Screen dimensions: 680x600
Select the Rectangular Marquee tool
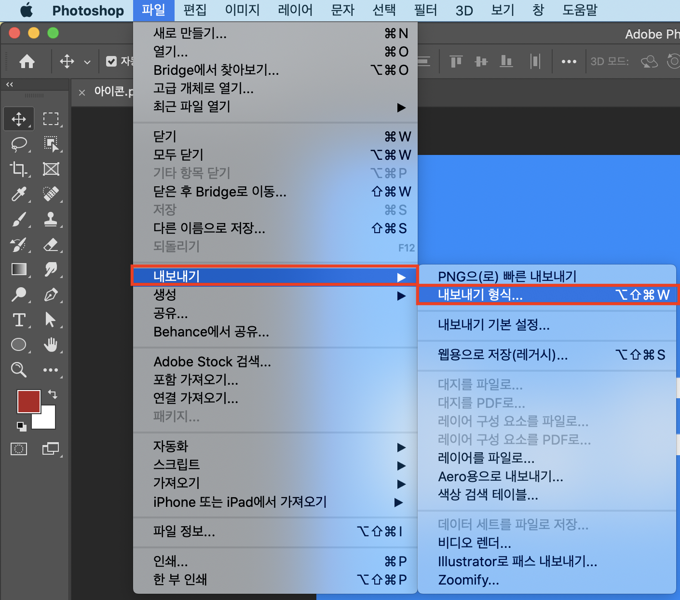(x=51, y=119)
